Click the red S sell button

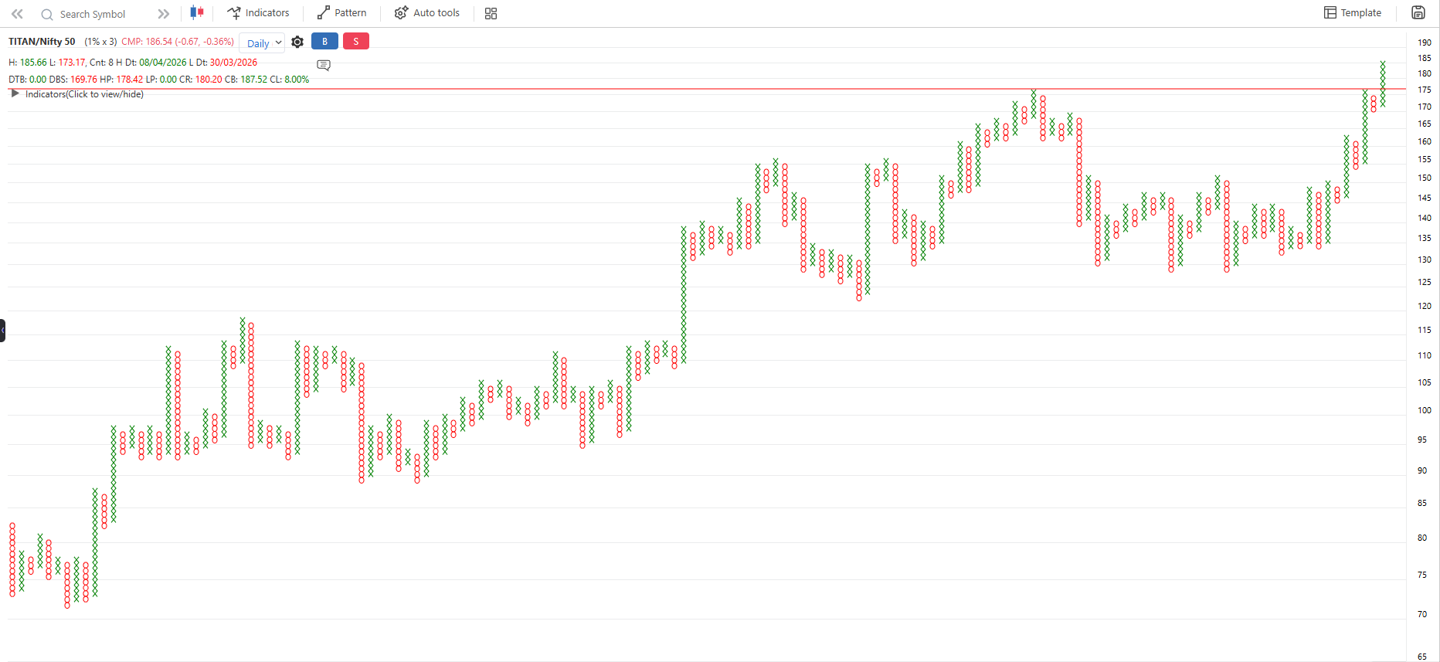[355, 42]
